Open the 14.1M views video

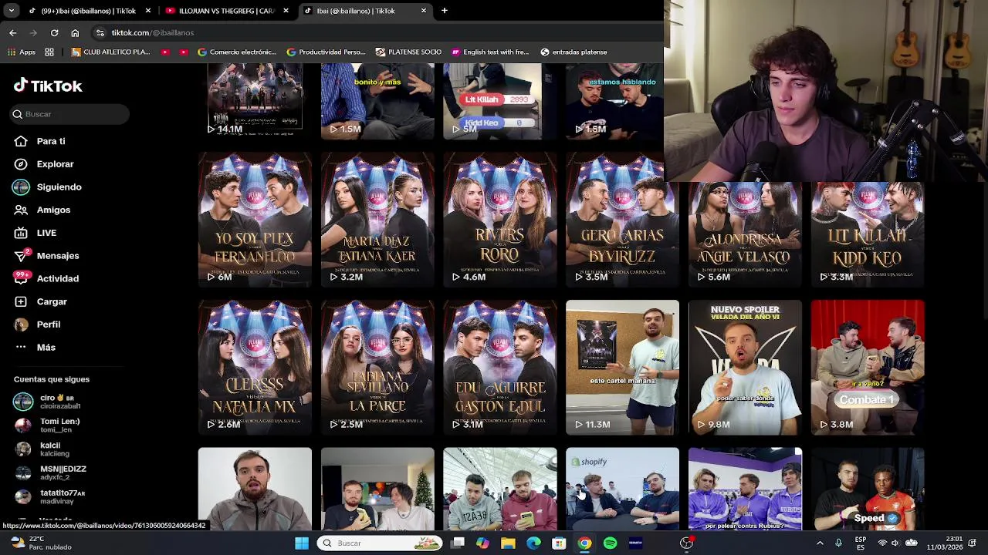pyautogui.click(x=255, y=101)
